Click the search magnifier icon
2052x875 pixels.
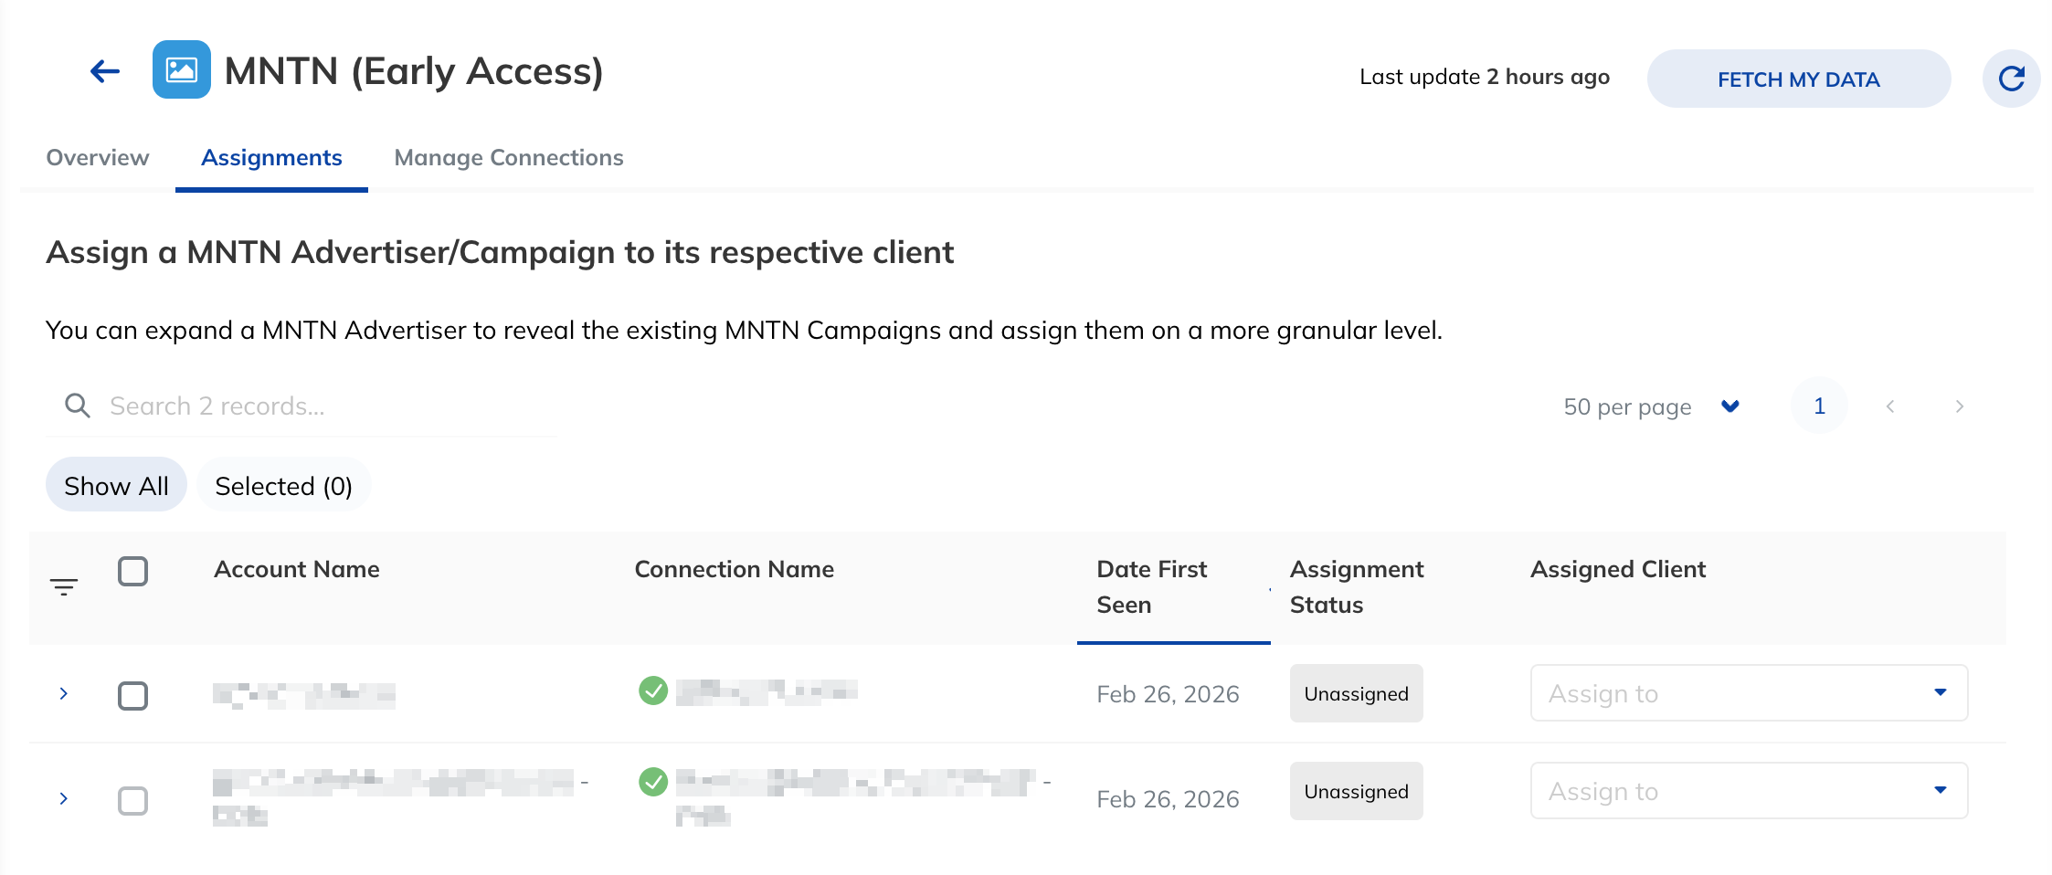coord(78,406)
